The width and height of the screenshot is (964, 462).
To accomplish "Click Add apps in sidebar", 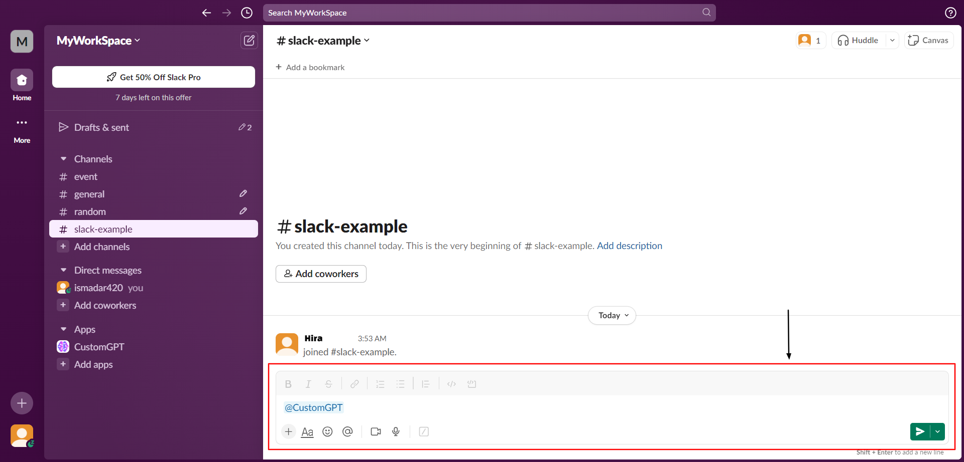I will click(154, 364).
